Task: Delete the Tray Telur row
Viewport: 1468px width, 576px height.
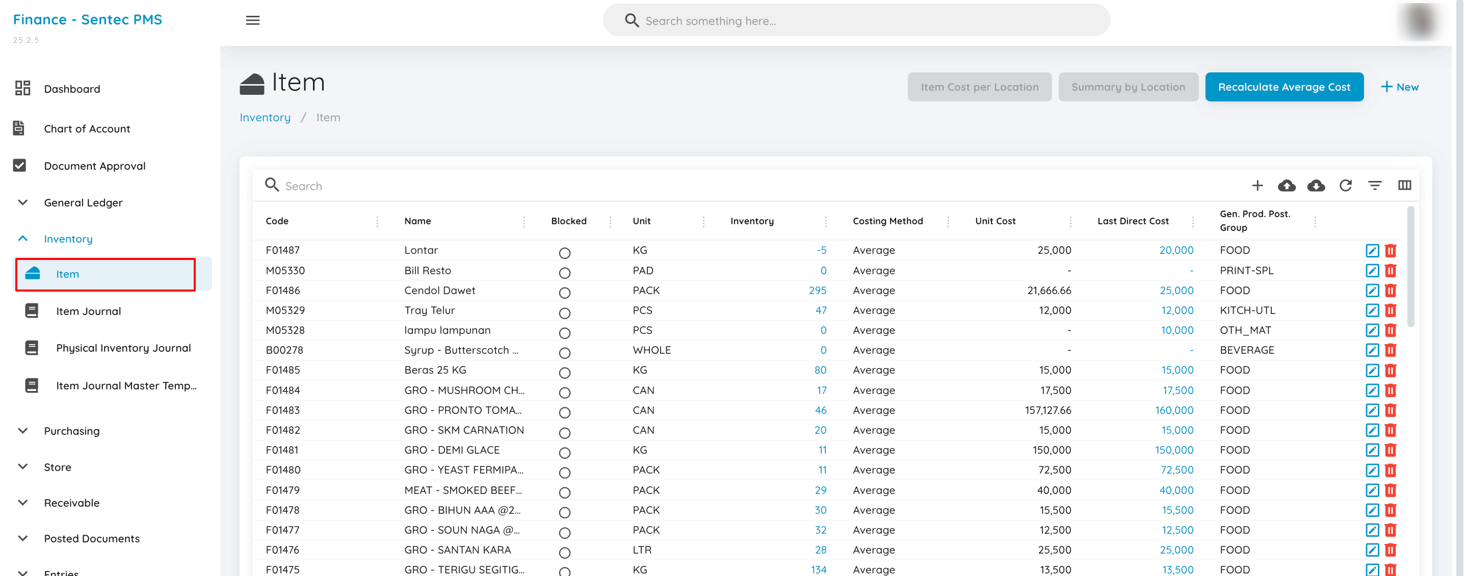Action: click(x=1390, y=310)
